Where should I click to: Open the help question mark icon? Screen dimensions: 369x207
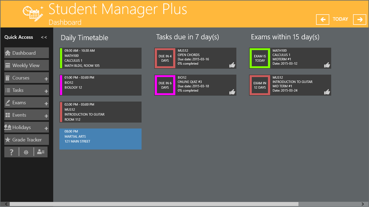coord(12,152)
